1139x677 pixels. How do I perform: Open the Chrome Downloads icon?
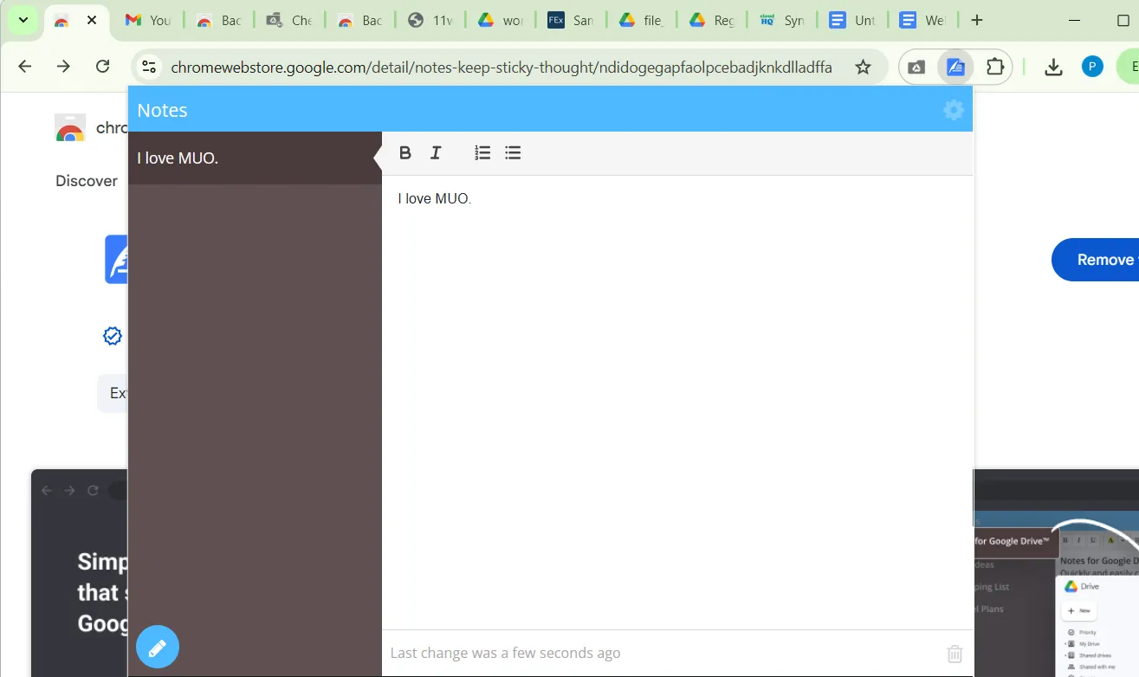point(1053,66)
